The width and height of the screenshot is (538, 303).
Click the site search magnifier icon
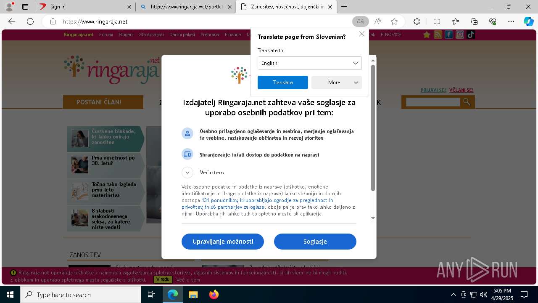coord(467,102)
